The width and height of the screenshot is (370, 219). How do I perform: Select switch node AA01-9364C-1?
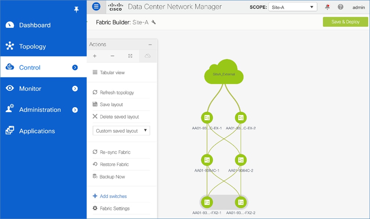(207, 160)
